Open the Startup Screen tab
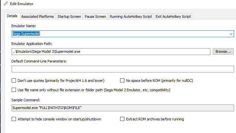 click(69, 17)
